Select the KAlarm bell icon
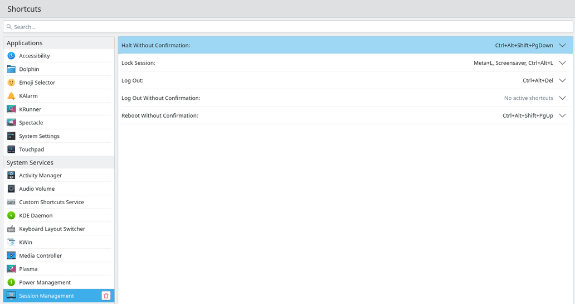Screen dimensions: 575x304 click(11, 96)
